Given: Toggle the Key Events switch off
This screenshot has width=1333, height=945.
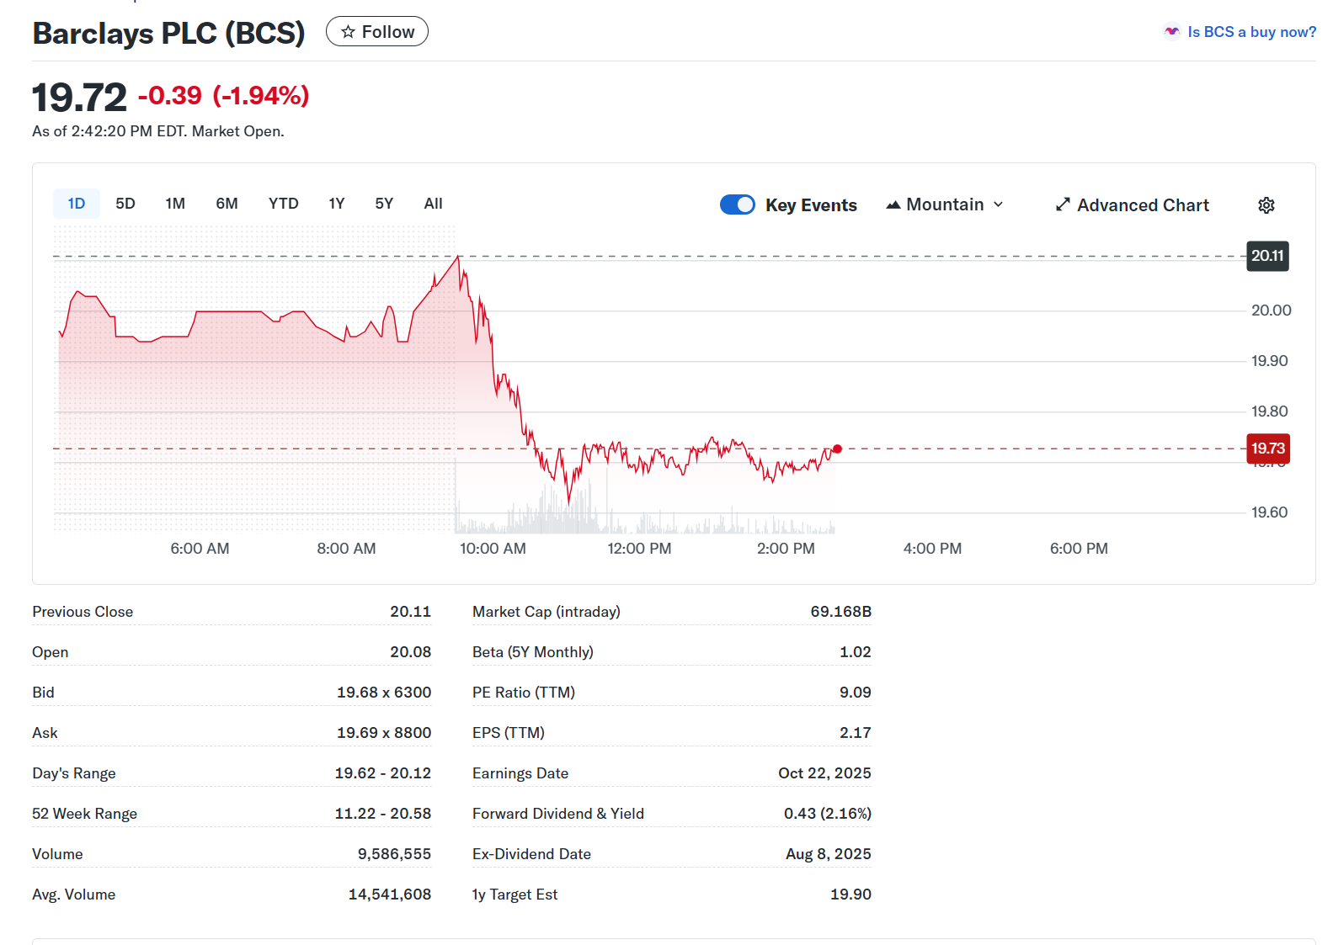Looking at the screenshot, I should tap(738, 204).
